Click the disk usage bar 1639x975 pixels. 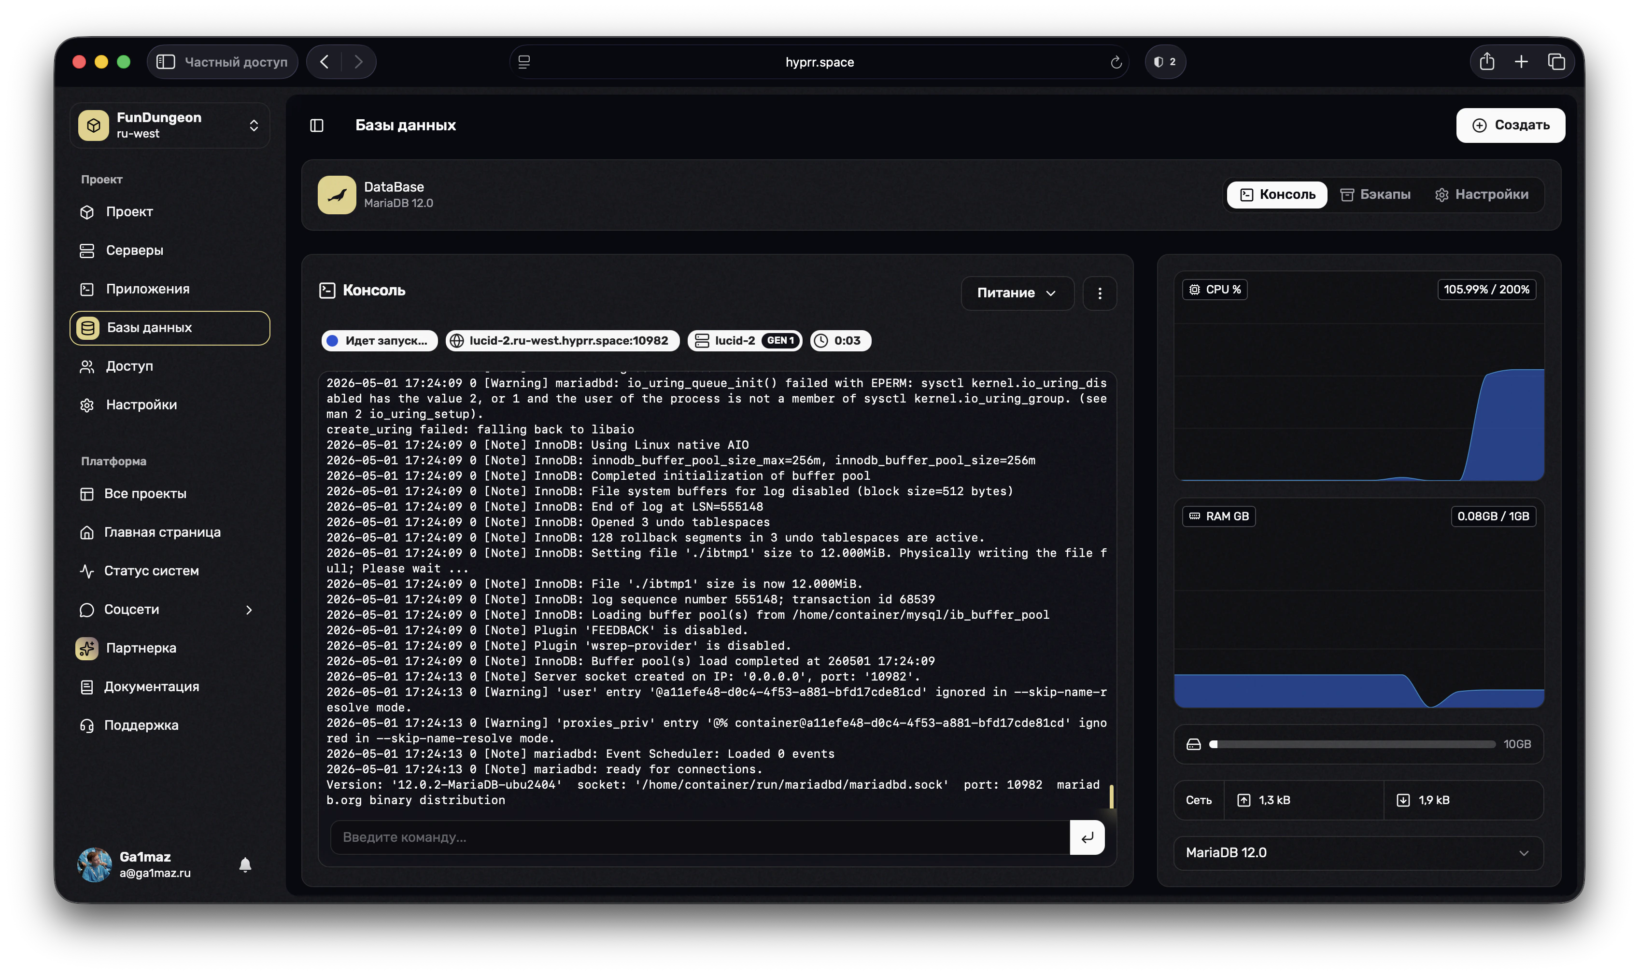[x=1353, y=744]
